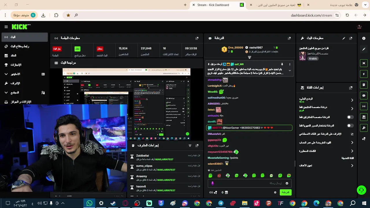
Task: Open the stream sidebar item
Action: pos(25,37)
